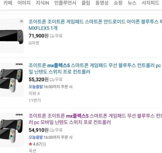Click the truck icon next to 55,320원
Image resolution: width=162 pixels, height=153 pixels.
pyautogui.click(x=52, y=80)
